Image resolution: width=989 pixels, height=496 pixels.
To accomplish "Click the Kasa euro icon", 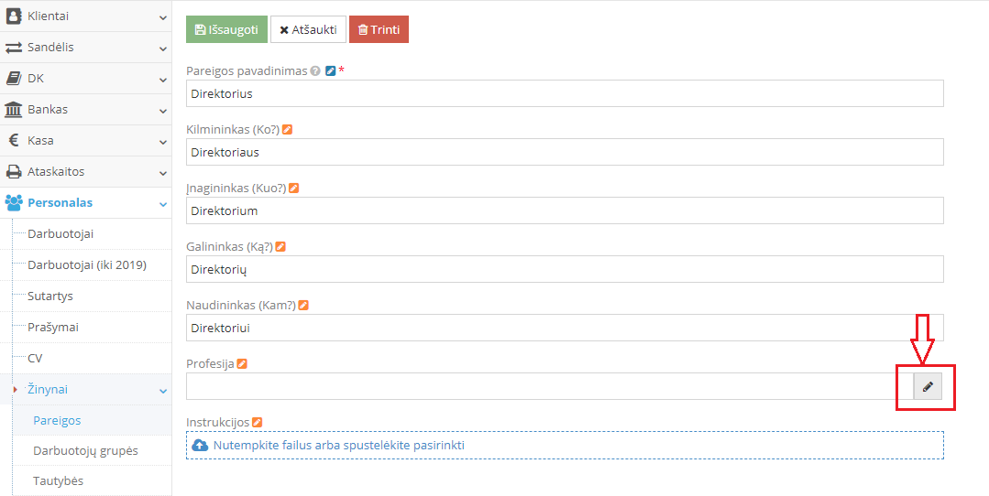I will tap(14, 141).
